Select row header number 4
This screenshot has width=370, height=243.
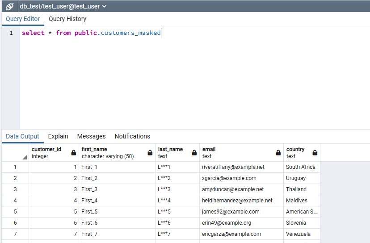[15, 201]
